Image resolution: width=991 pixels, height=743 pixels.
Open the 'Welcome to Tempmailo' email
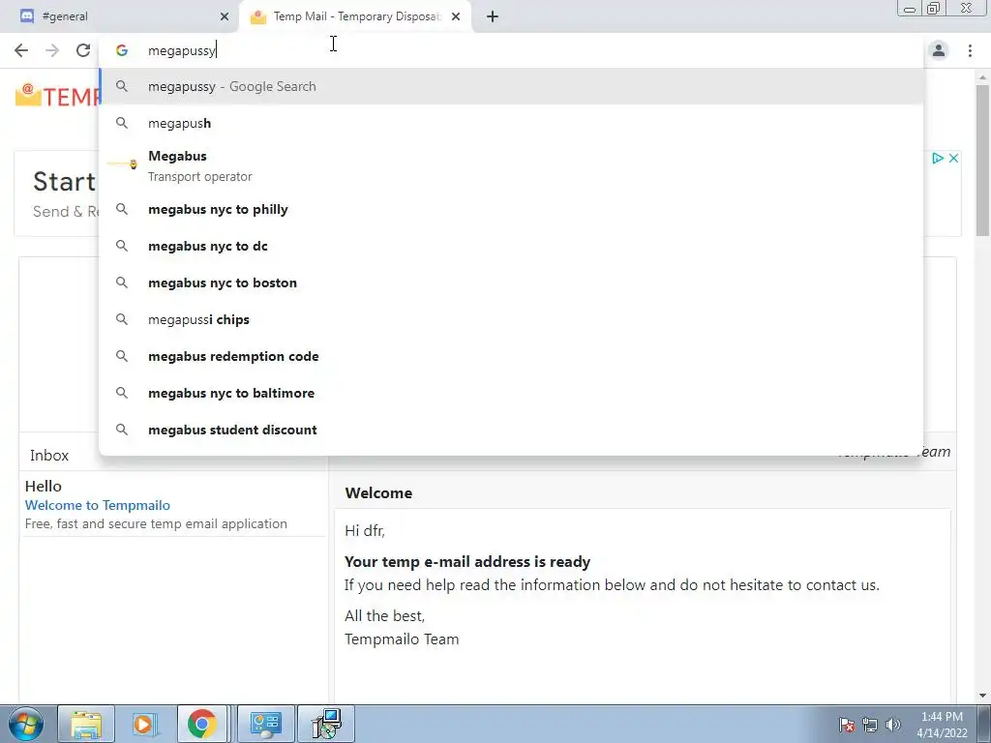(98, 505)
